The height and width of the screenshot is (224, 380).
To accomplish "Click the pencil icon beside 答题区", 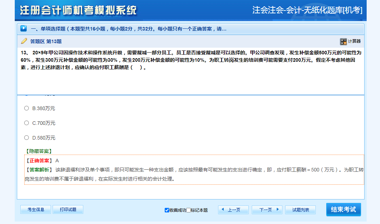I will tap(24, 41).
